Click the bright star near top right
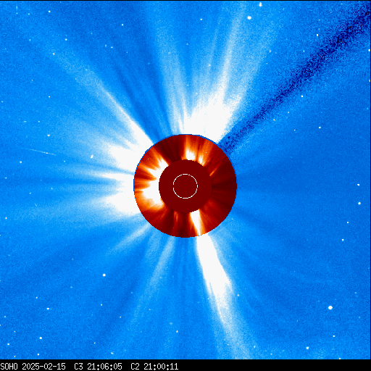The width and height of the screenshot is (371, 371). pos(249,18)
